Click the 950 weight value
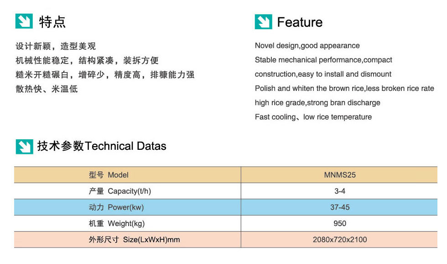 coord(340,223)
